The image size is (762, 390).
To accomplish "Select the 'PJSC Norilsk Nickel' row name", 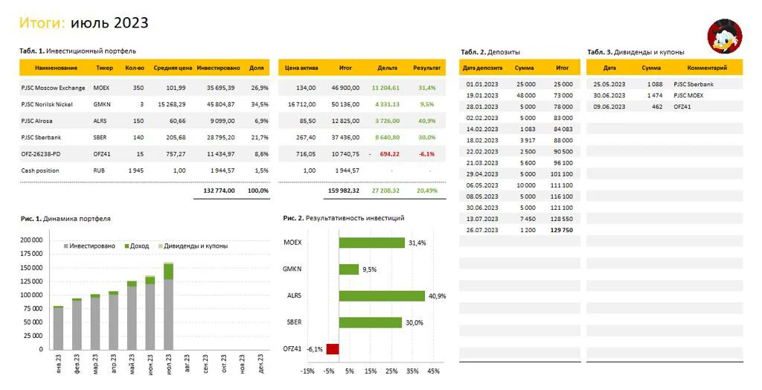I will pos(47,104).
